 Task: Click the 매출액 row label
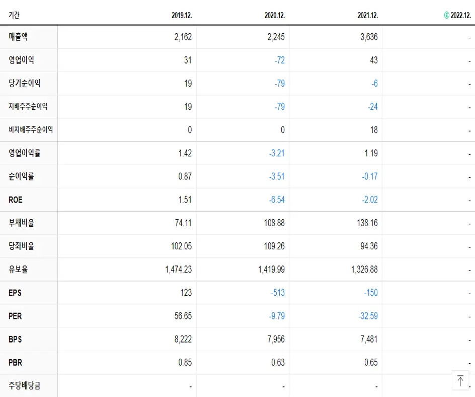point(18,37)
